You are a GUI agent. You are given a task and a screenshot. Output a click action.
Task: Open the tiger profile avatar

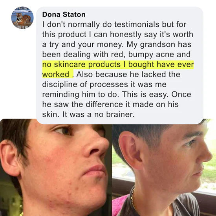click(x=22, y=18)
